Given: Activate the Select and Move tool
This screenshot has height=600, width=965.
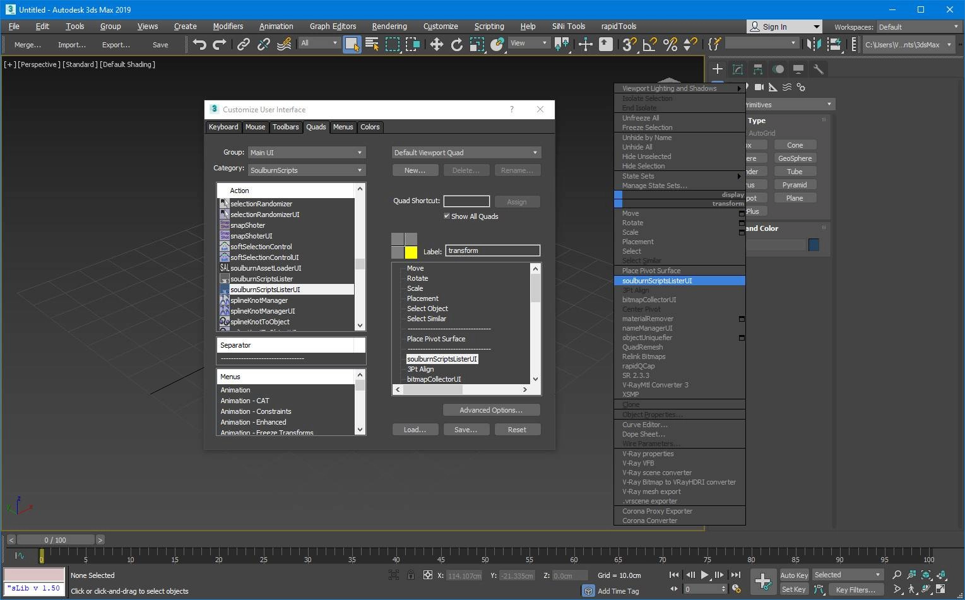Looking at the screenshot, I should [x=436, y=44].
